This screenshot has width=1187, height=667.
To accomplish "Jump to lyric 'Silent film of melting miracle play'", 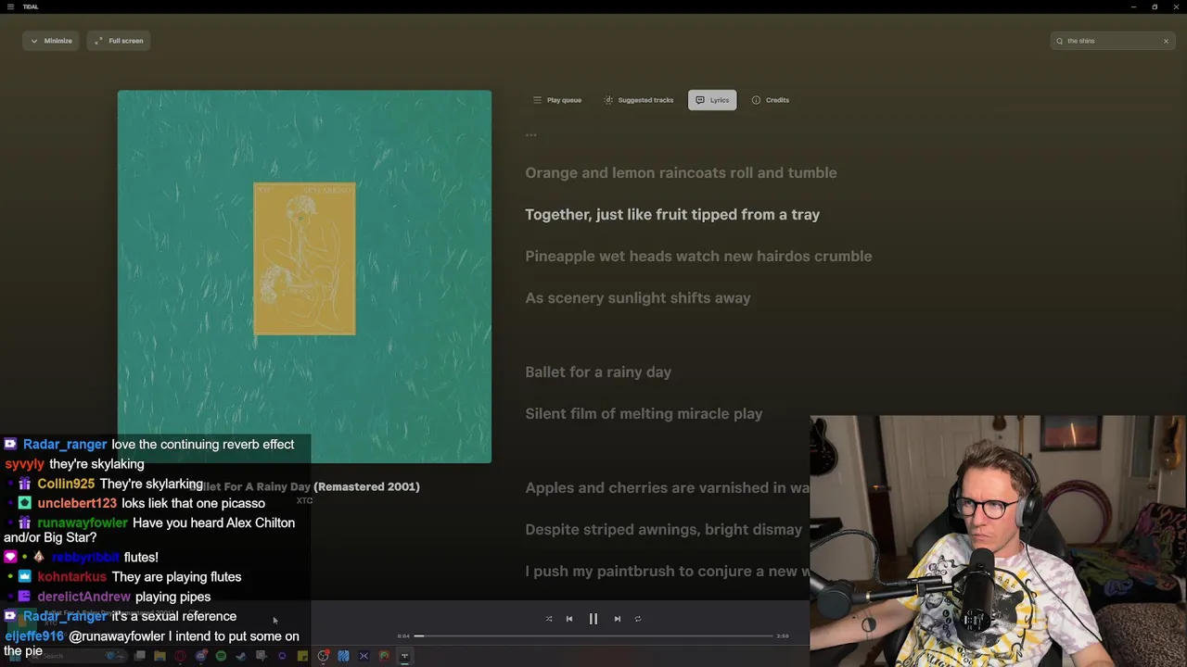I will point(644,413).
